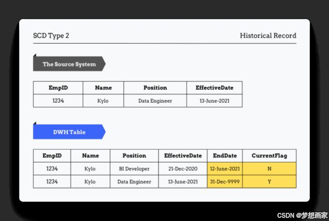Select the EmpID header in source table
Viewport: 329px width, 221px height.
tap(58, 88)
